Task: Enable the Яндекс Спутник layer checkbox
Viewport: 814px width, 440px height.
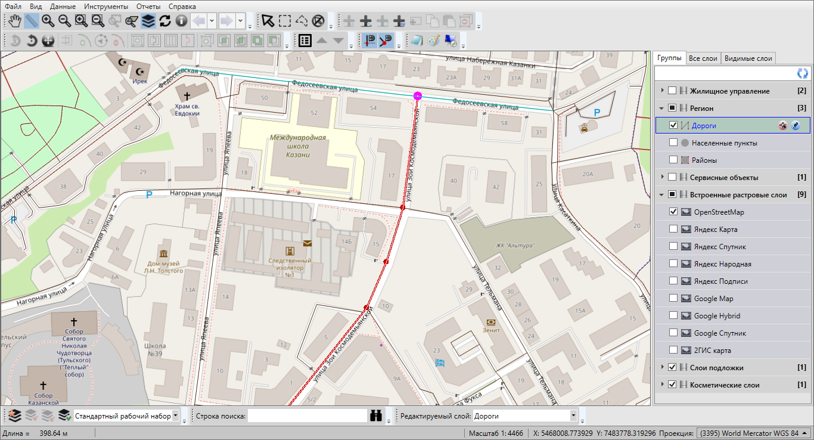Action: pyautogui.click(x=673, y=246)
